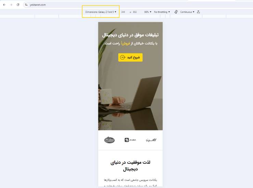The width and height of the screenshot is (253, 188).
Task: Reload the yektanet.com page
Action: (18, 5)
